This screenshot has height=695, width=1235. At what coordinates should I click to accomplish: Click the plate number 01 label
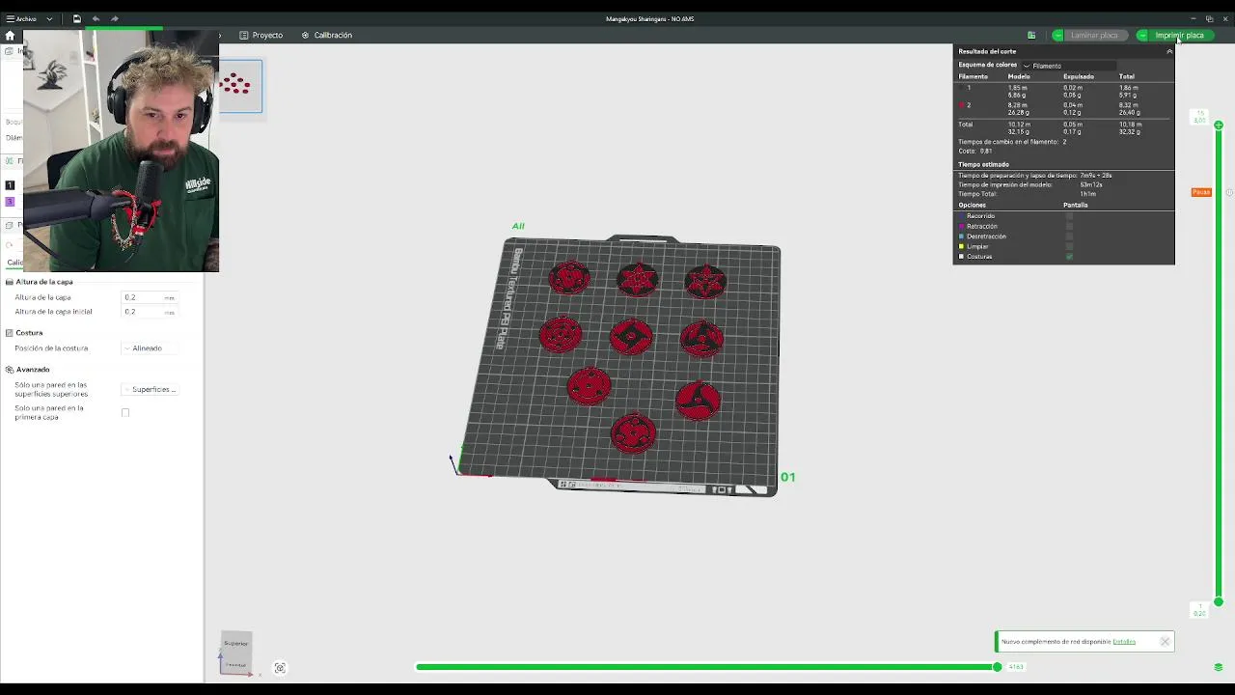click(788, 477)
